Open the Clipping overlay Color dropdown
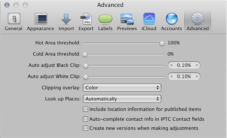This screenshot has height=138, width=227. pos(122,88)
